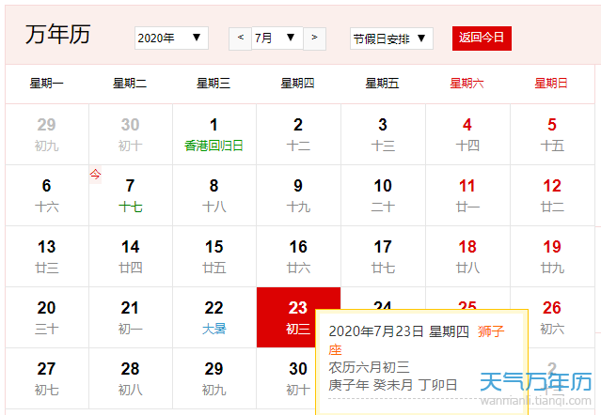The width and height of the screenshot is (601, 415).
Task: Click the 星期一 column header
Action: [47, 83]
